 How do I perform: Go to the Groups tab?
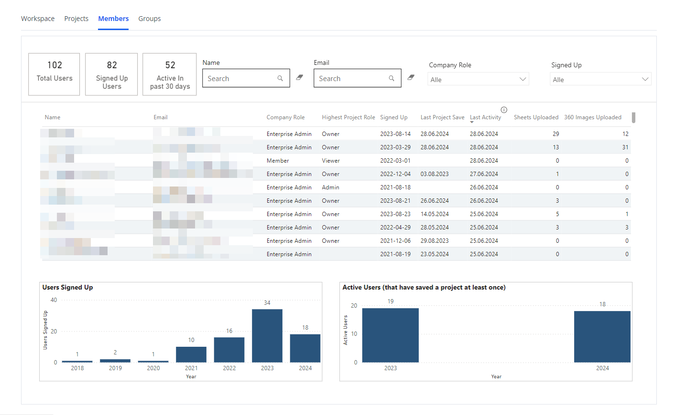[x=150, y=19]
